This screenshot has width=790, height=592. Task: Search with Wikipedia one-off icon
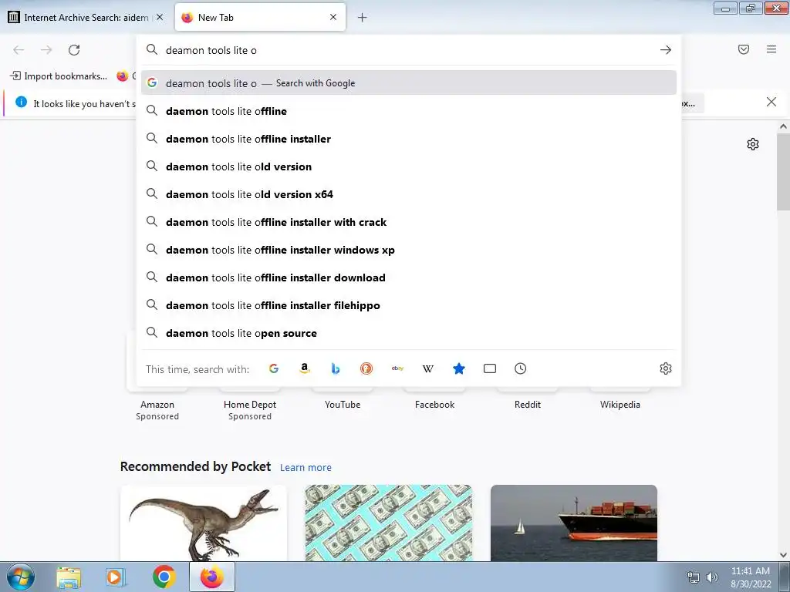[x=427, y=368]
